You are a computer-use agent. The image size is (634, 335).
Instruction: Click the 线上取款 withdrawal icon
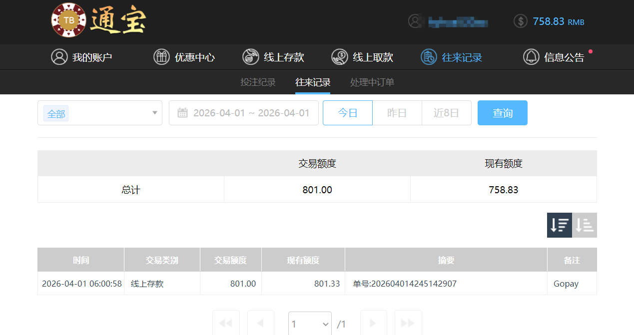click(x=339, y=57)
